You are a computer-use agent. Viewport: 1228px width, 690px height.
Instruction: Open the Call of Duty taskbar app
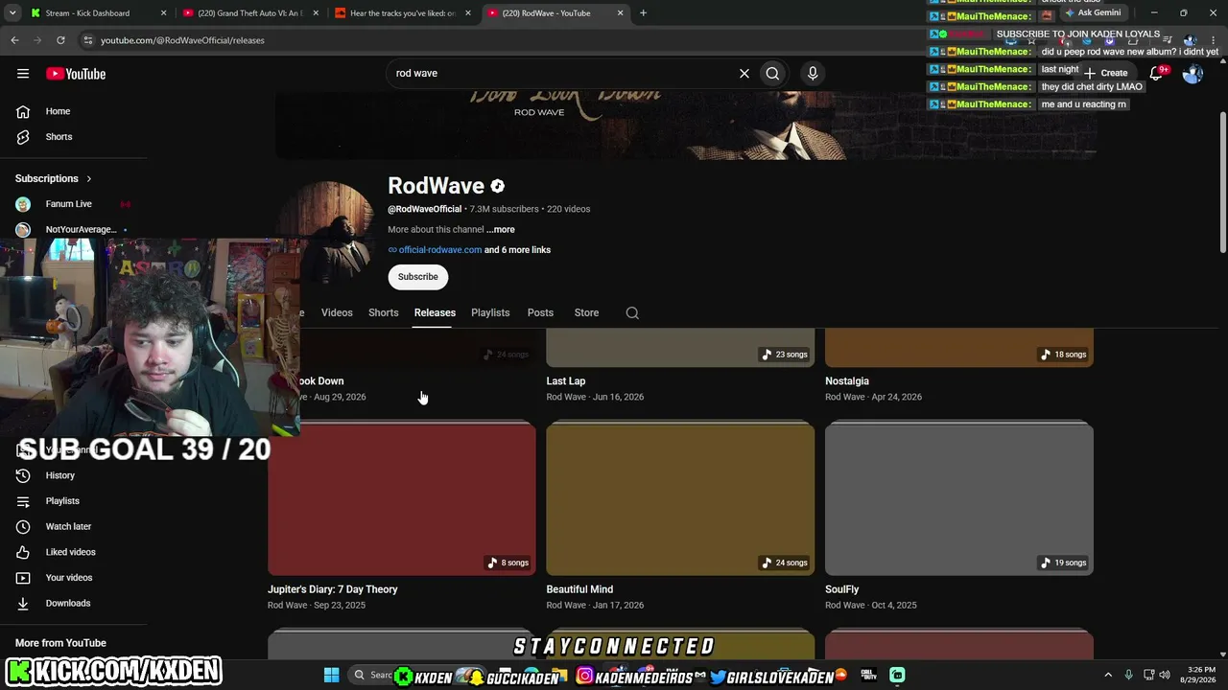click(868, 676)
